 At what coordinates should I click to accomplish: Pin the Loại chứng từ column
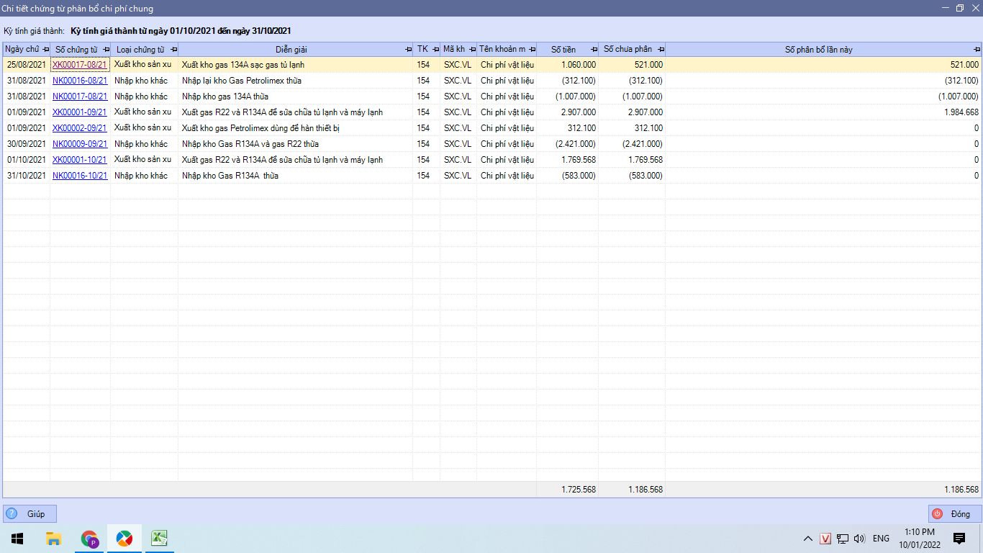pos(173,49)
